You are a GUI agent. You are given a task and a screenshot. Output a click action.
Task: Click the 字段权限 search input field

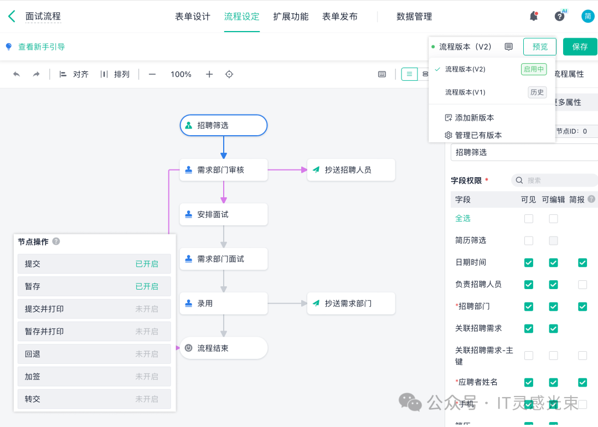pyautogui.click(x=556, y=181)
